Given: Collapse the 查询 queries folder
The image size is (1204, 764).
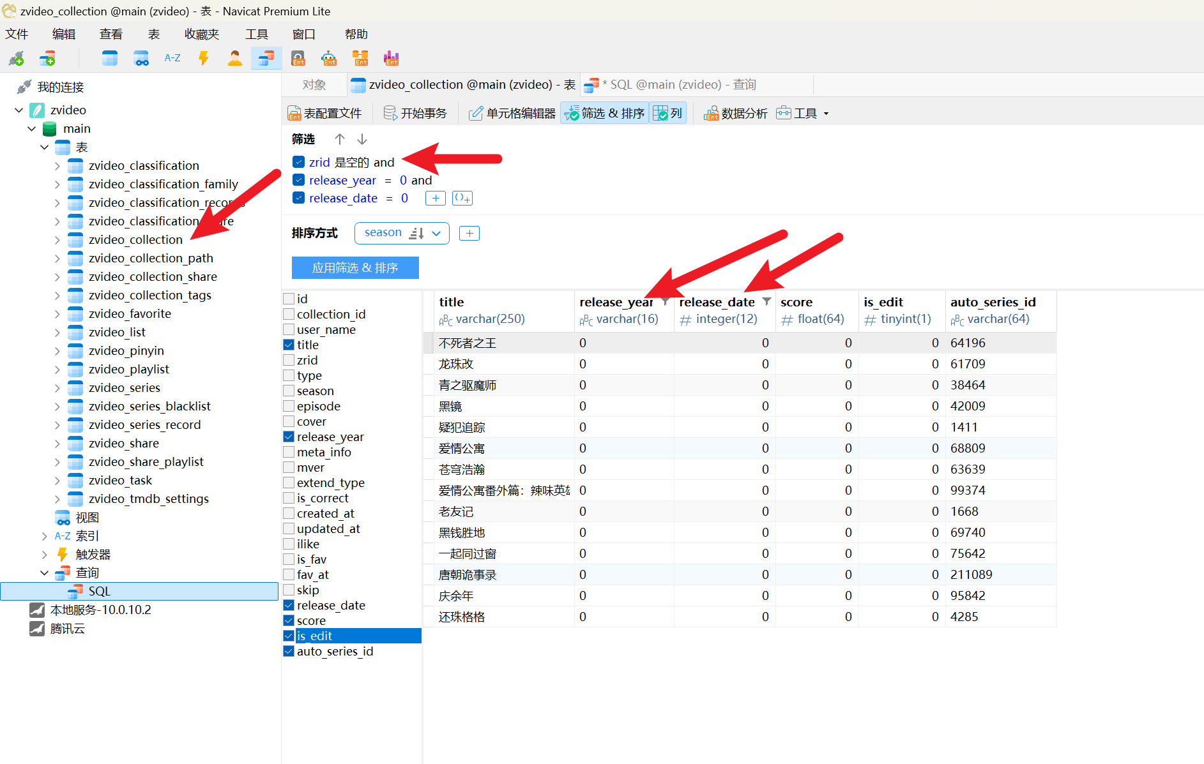Looking at the screenshot, I should point(44,573).
